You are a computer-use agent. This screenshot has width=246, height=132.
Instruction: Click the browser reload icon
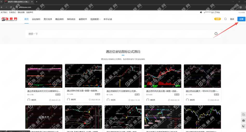12,7
